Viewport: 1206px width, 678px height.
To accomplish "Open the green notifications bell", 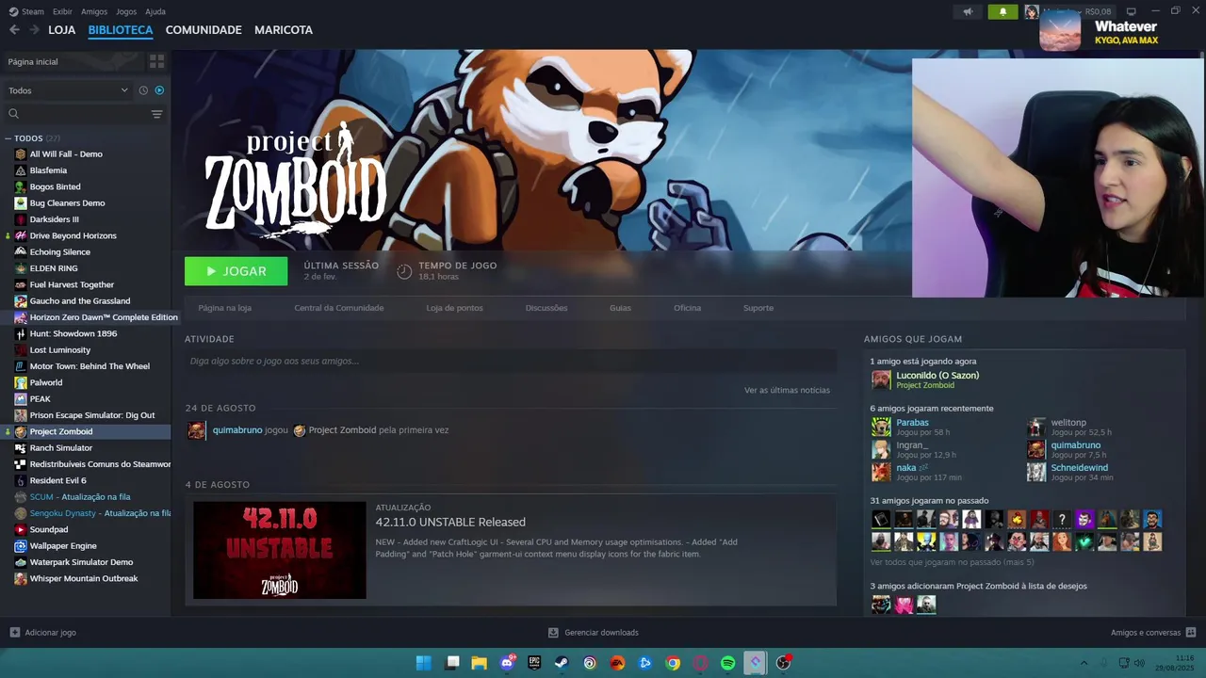I will tap(1002, 12).
